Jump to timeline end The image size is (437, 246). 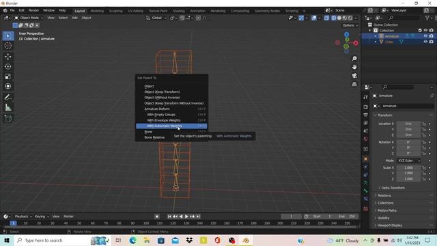(x=198, y=217)
